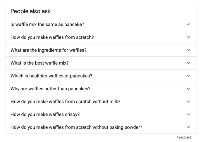The width and height of the screenshot is (203, 142).
Task: Click down arrow beside 'What is the best waffle mix?'
Action: coord(188,63)
